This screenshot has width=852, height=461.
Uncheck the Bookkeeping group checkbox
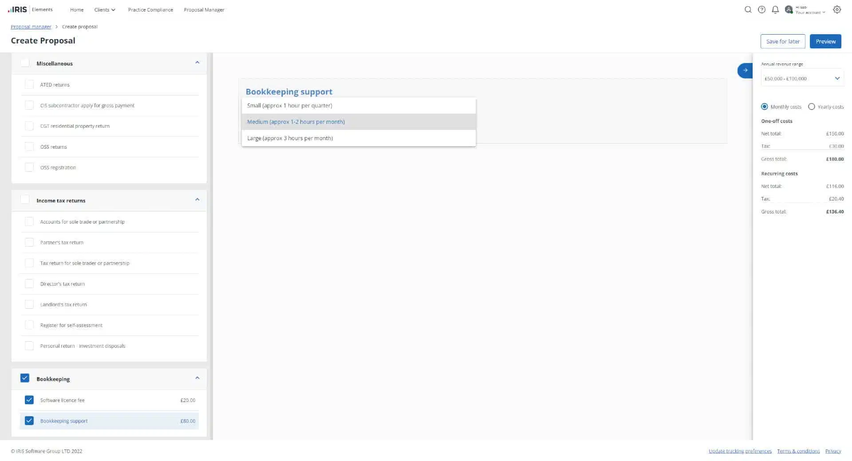[25, 378]
